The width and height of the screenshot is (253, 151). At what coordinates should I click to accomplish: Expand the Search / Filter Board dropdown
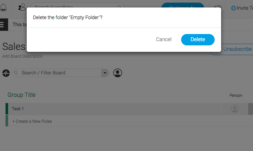tap(105, 73)
